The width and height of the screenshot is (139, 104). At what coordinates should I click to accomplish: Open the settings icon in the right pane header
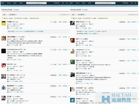pyautogui.click(x=136, y=3)
